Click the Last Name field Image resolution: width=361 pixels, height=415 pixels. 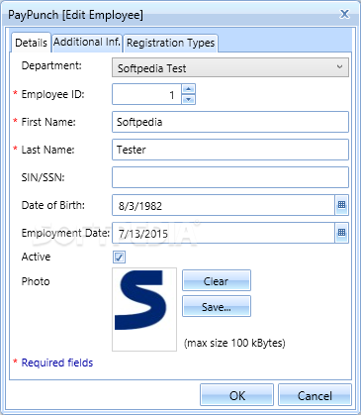tap(230, 150)
